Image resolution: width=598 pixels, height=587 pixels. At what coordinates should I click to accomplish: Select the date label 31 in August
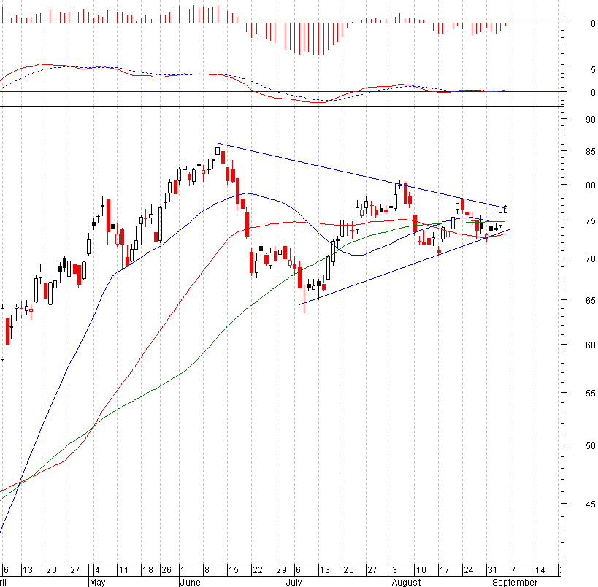493,570
